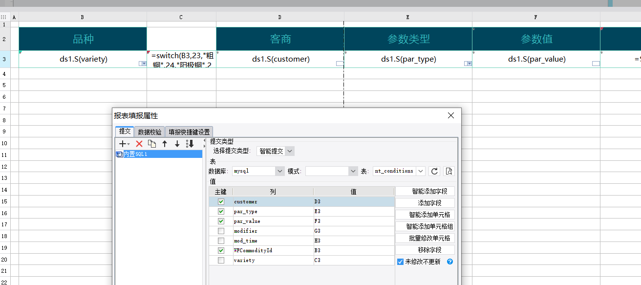The image size is (641, 285).
Task: Click the preview table data icon
Action: [449, 171]
